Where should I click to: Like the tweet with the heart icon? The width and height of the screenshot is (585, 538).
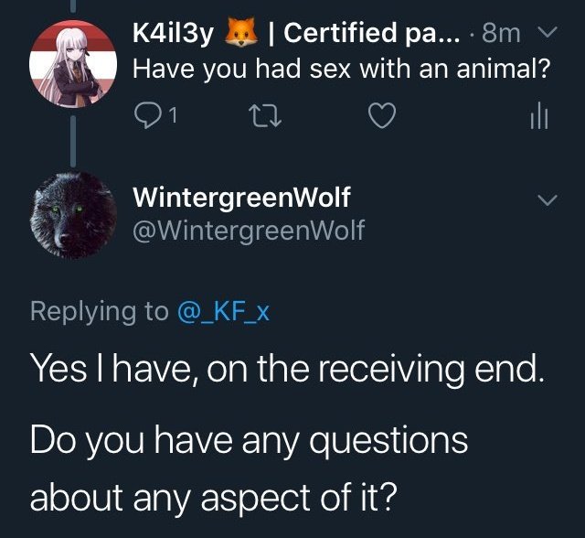[382, 115]
